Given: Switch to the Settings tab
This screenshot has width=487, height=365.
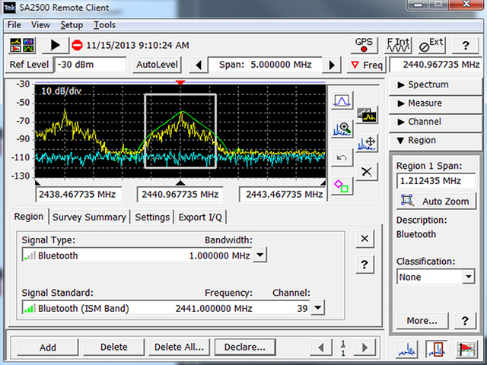Looking at the screenshot, I should [152, 217].
